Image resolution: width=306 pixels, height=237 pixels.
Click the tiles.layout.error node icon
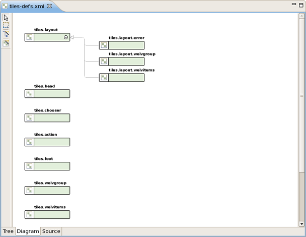[x=104, y=45]
